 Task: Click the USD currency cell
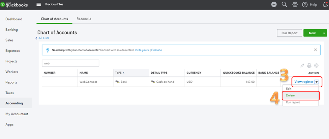[x=190, y=82]
